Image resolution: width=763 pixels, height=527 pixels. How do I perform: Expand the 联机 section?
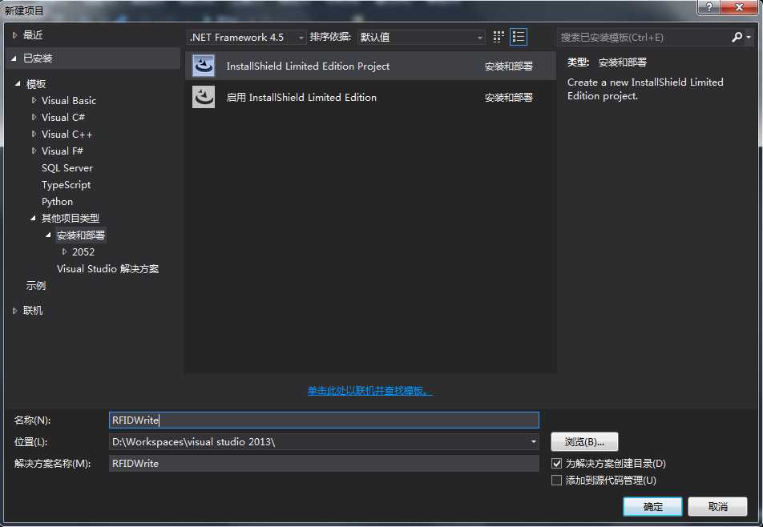pos(14,310)
